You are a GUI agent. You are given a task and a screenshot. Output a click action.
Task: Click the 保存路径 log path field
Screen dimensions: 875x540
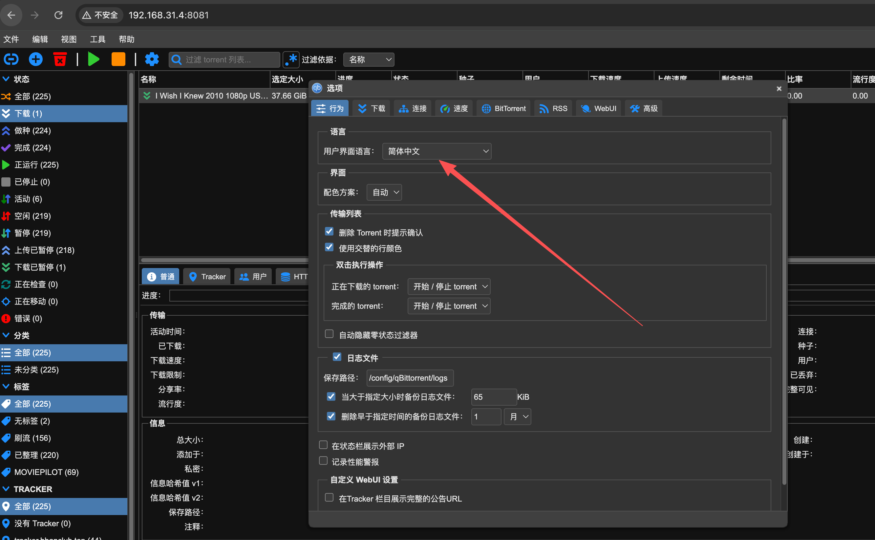(x=410, y=378)
